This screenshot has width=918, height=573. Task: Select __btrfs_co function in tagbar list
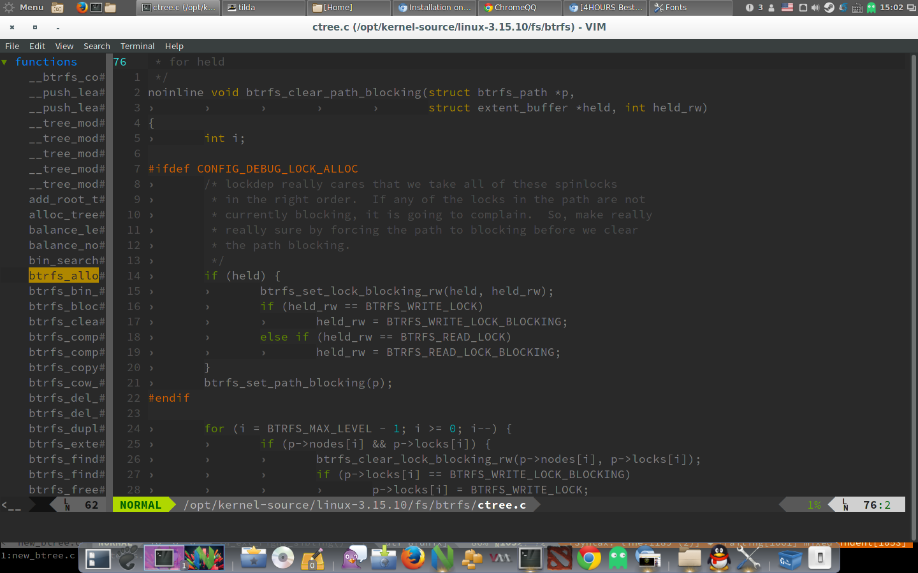point(64,77)
